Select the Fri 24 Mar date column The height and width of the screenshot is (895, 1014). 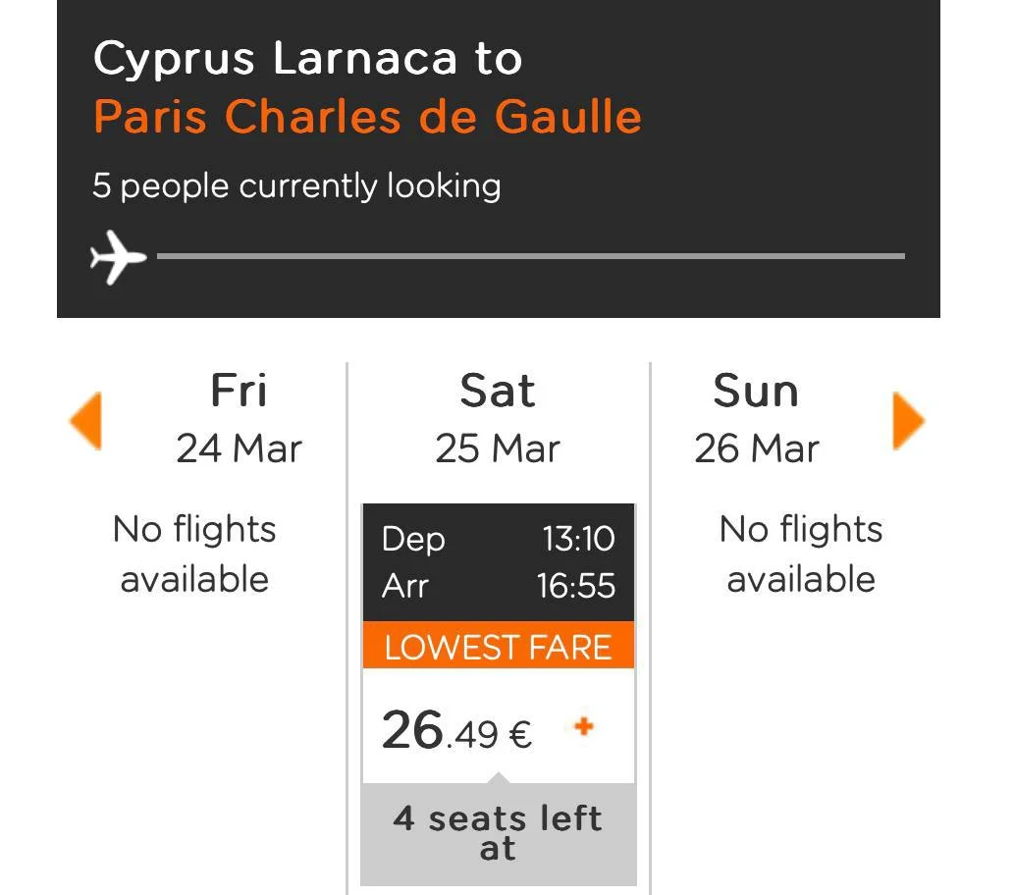tap(239, 418)
